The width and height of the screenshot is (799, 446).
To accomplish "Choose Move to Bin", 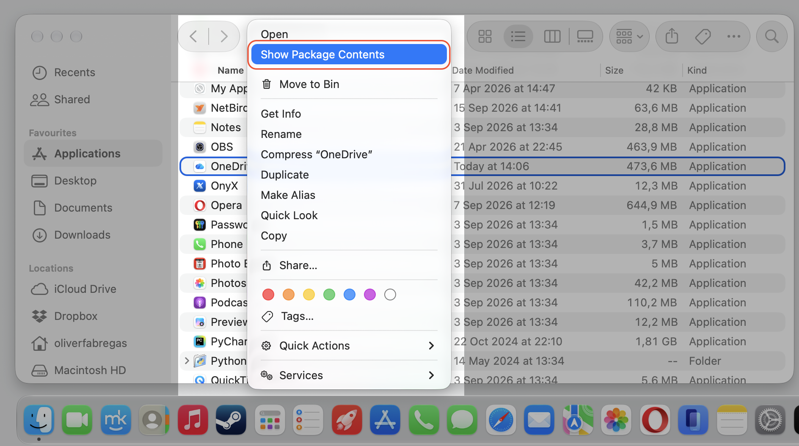I will tap(349, 84).
